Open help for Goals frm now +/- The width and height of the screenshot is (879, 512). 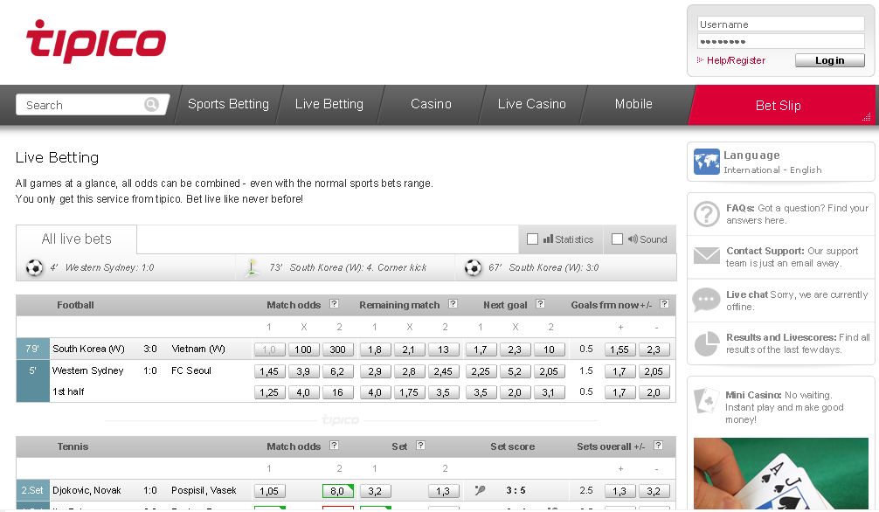point(664,304)
